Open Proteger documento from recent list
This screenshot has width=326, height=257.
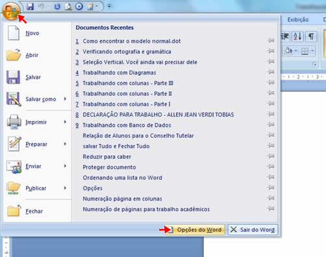point(110,167)
